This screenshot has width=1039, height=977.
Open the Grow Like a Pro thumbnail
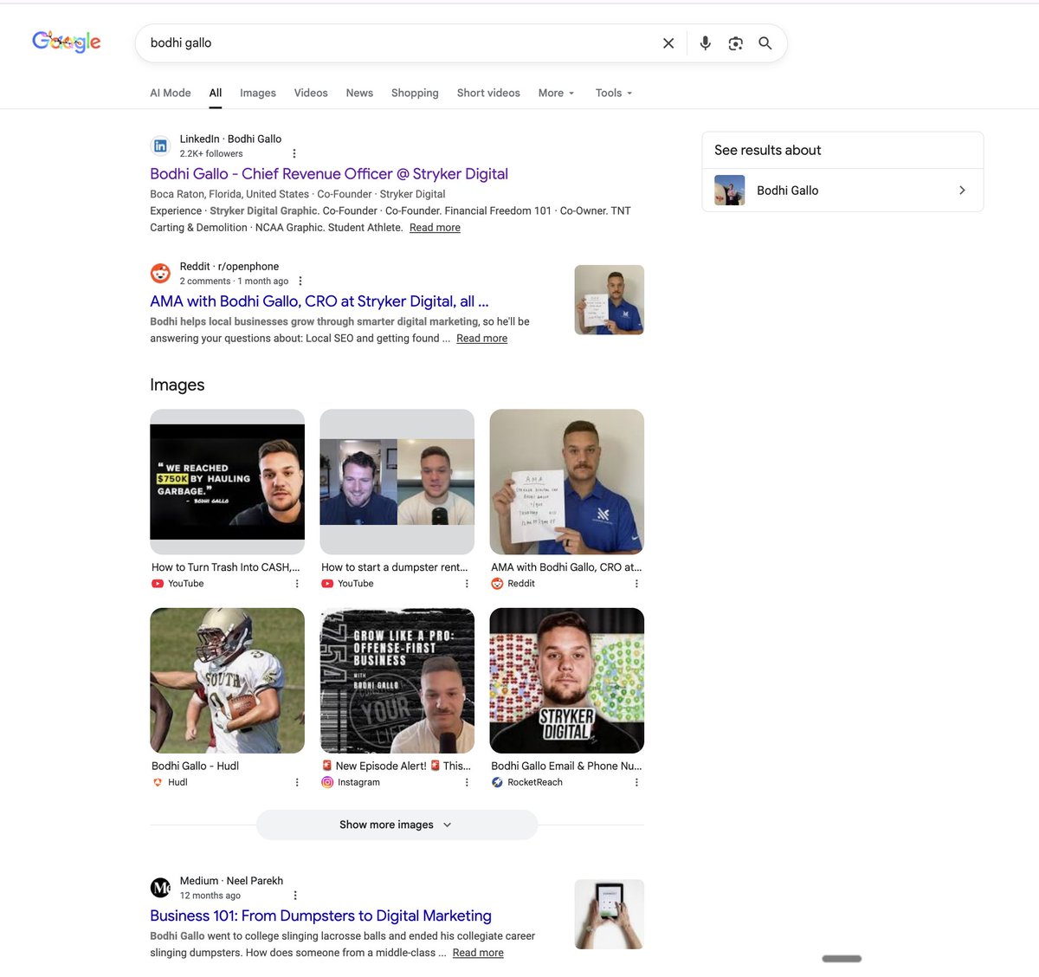coord(397,680)
